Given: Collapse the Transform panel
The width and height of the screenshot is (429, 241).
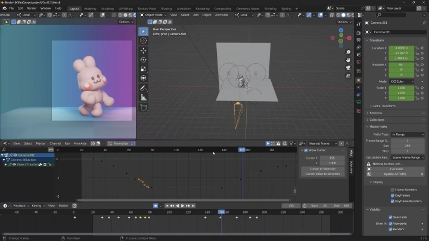Looking at the screenshot, I should (x=376, y=40).
